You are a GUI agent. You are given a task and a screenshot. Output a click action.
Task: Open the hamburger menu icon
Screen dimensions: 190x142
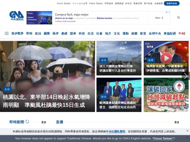7,34
